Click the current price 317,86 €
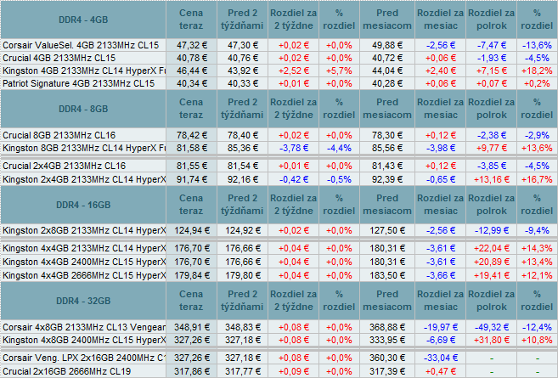Screen dimensions: 558x378 [x=192, y=371]
